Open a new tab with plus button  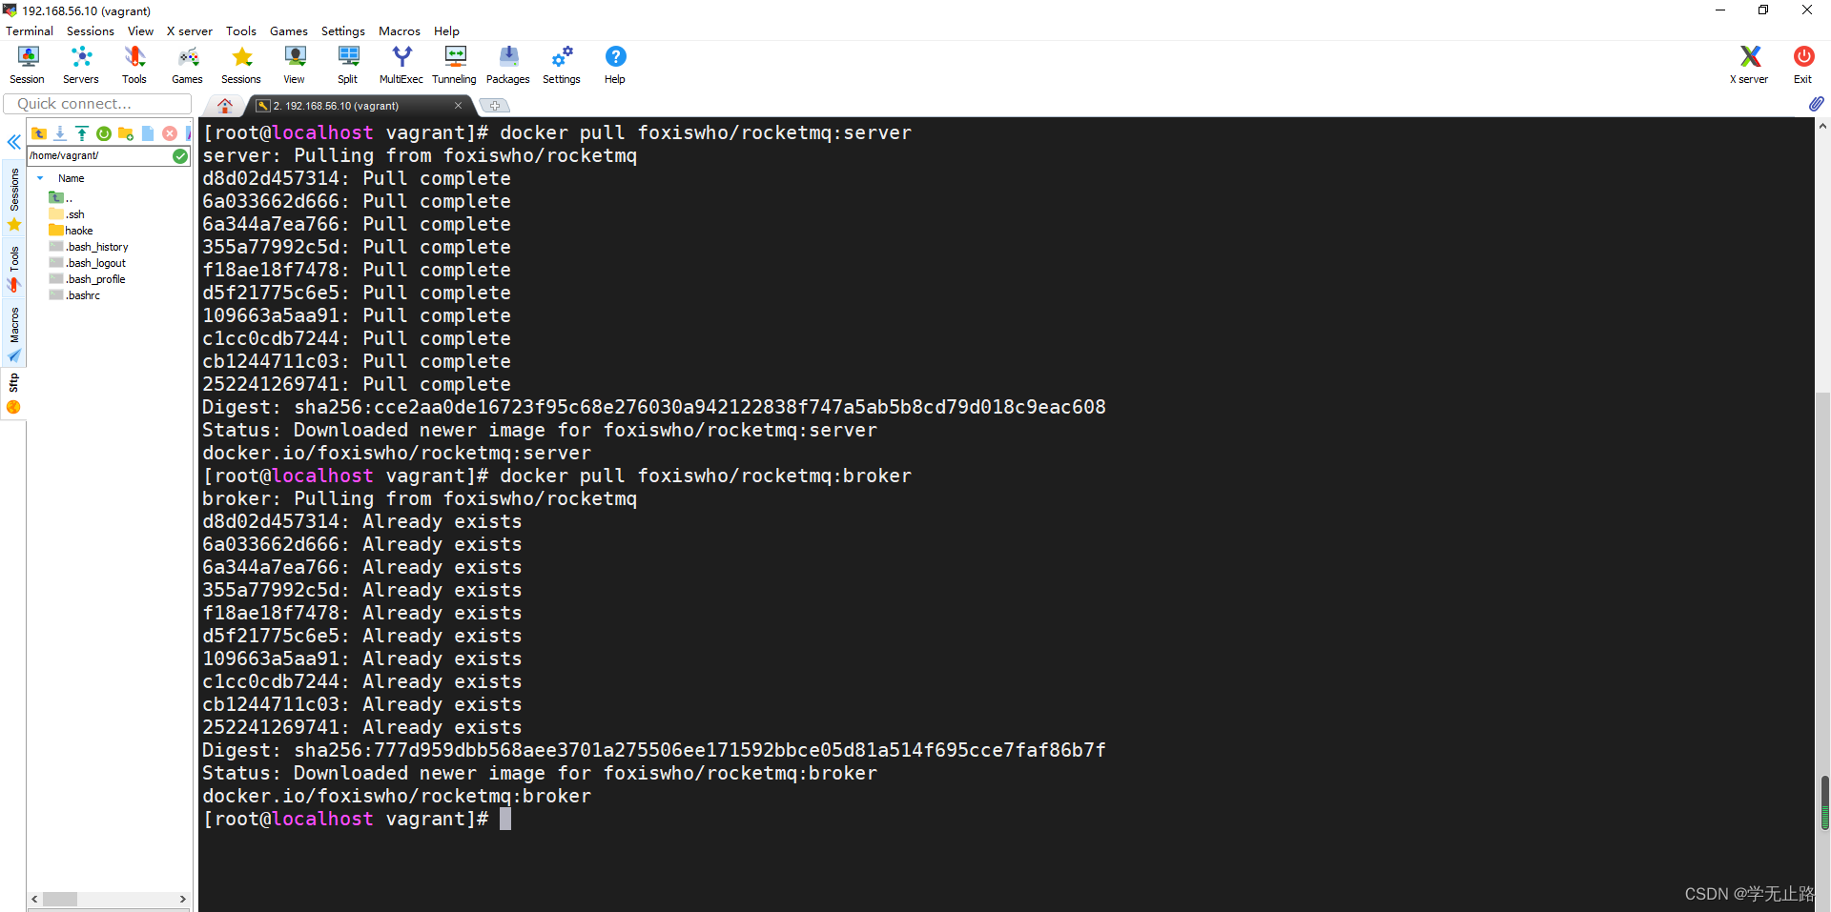point(494,106)
